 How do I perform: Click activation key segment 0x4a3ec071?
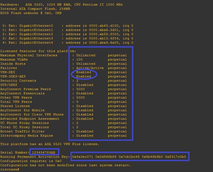(x=83, y=157)
